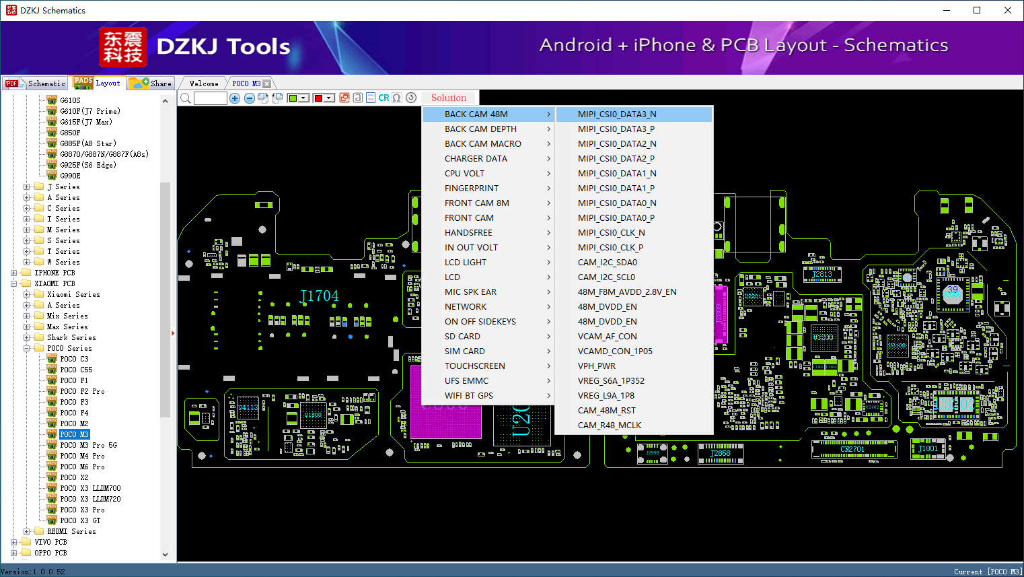
Task: Collapse the POCO Series folder
Action: [26, 349]
